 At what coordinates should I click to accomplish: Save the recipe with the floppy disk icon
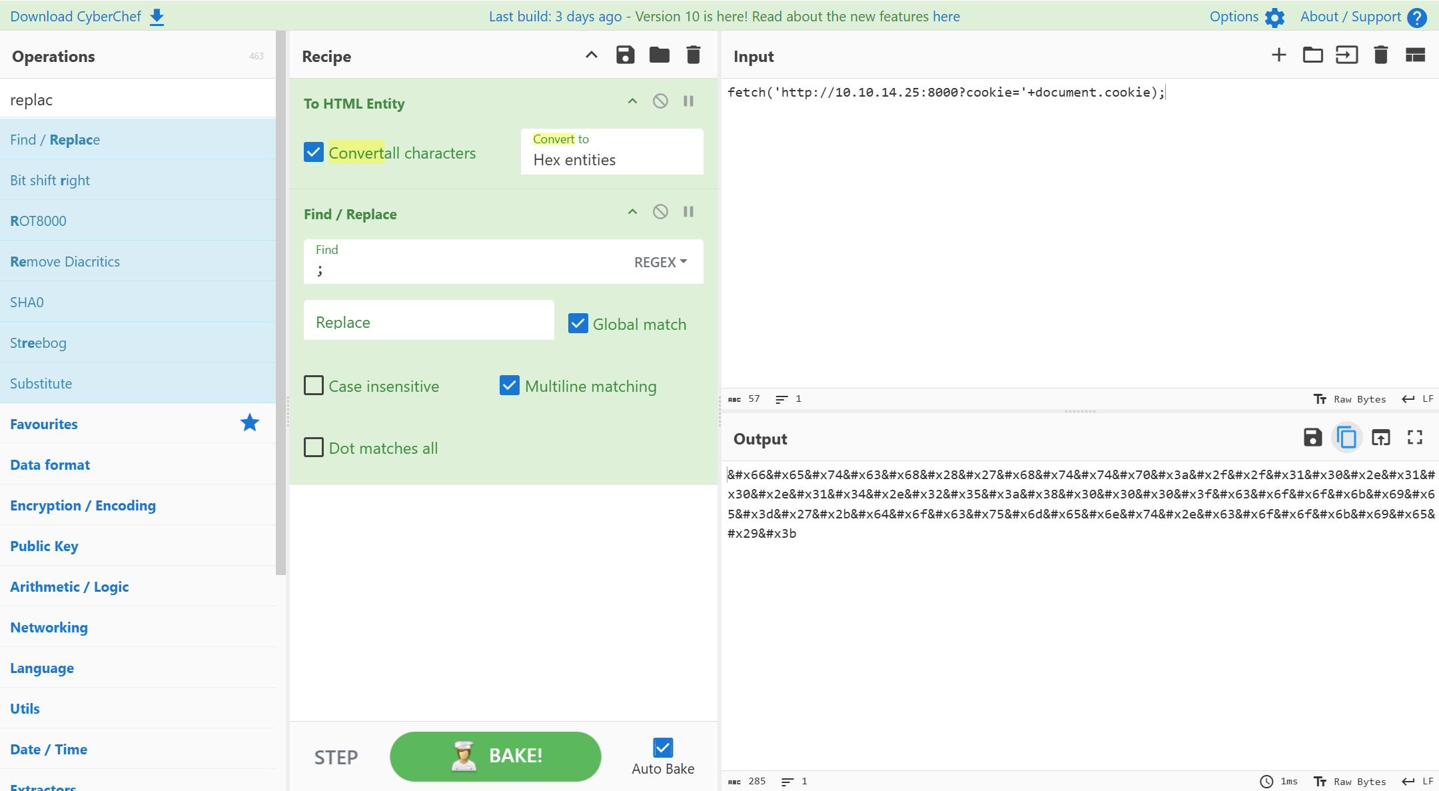(x=625, y=55)
